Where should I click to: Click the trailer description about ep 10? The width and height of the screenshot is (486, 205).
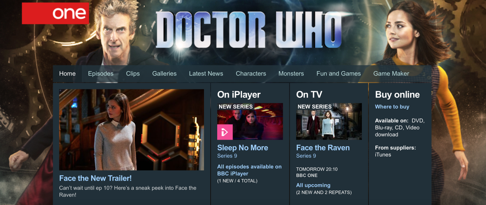[128, 191]
